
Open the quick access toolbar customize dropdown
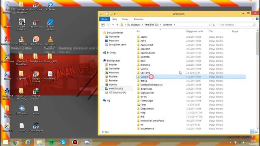115,14
